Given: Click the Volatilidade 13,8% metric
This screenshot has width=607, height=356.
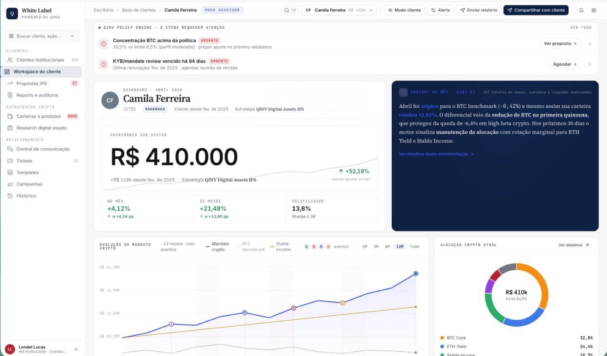Looking at the screenshot, I should click(x=332, y=209).
